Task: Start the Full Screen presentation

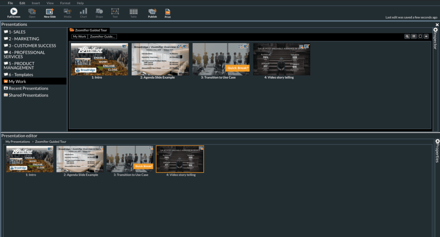Action: click(x=13, y=13)
